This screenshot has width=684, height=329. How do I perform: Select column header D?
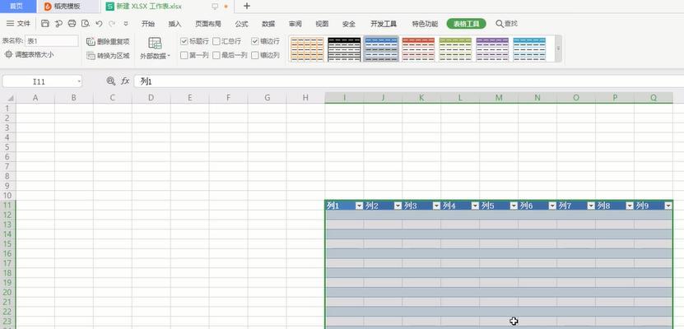pos(151,98)
